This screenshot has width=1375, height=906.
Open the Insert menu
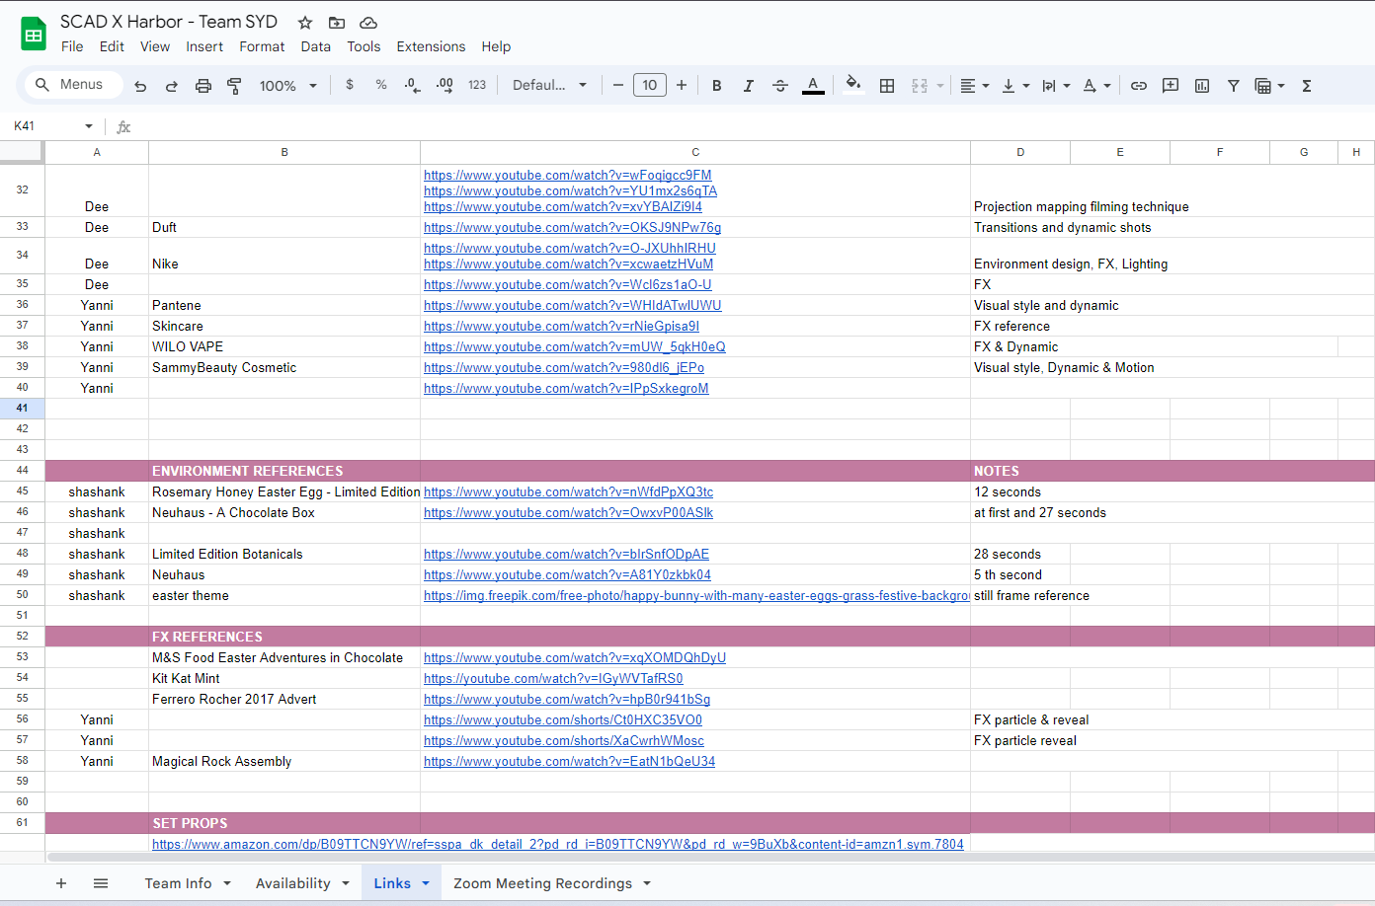coord(204,46)
